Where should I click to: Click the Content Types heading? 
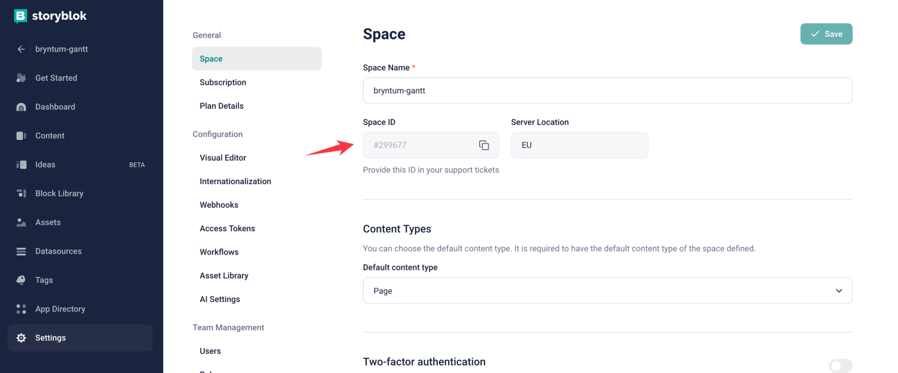[397, 229]
